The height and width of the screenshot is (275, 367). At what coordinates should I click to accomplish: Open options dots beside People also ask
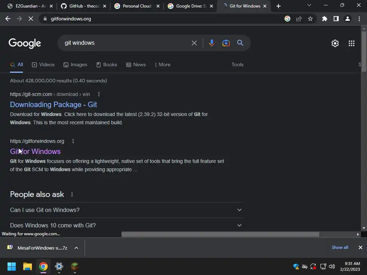tap(72, 194)
